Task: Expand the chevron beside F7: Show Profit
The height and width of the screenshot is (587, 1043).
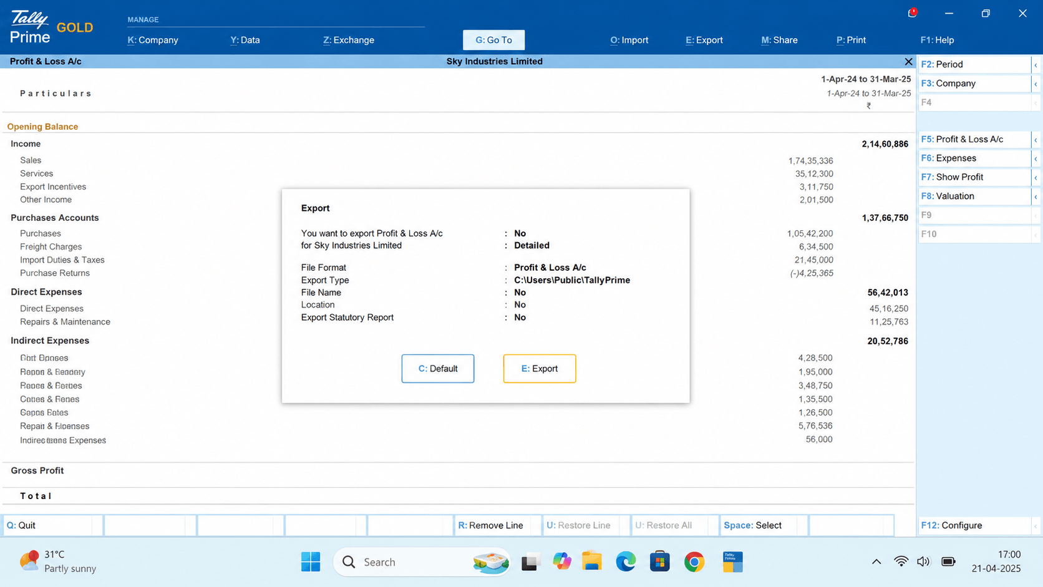Action: [1036, 178]
